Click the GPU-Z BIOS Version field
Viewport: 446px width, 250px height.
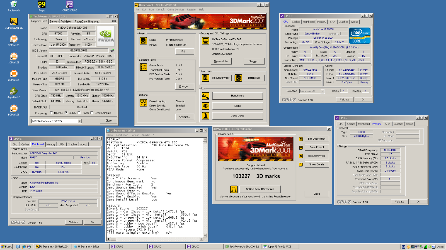point(79,50)
